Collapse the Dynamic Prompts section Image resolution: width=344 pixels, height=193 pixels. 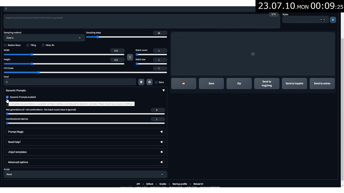coord(163,91)
